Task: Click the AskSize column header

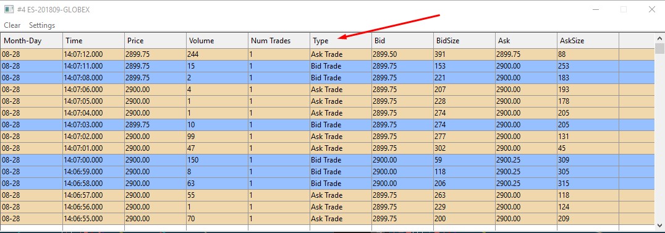Action: pyautogui.click(x=588, y=41)
